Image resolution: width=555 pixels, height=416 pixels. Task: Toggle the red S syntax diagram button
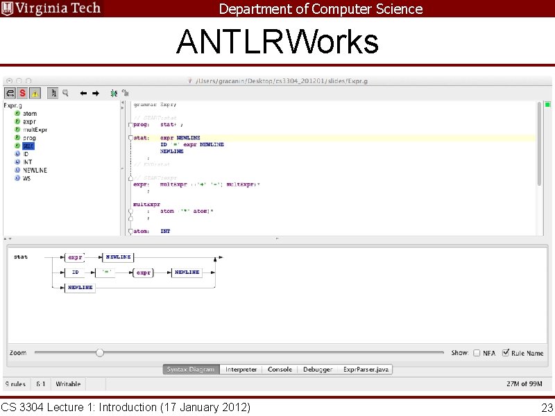[x=22, y=94]
